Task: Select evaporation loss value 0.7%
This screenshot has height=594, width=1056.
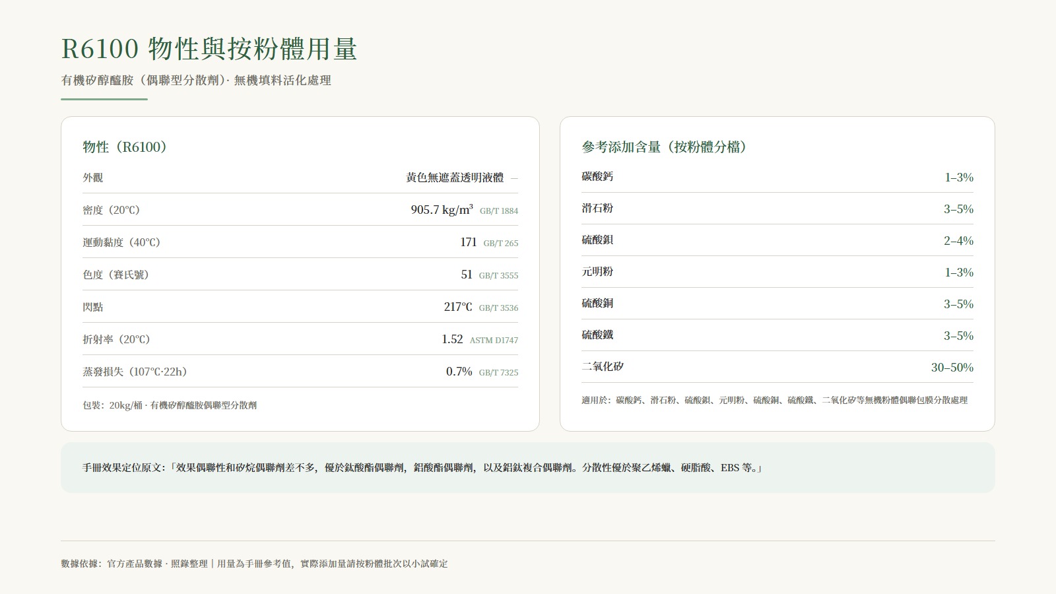Action: pos(459,372)
